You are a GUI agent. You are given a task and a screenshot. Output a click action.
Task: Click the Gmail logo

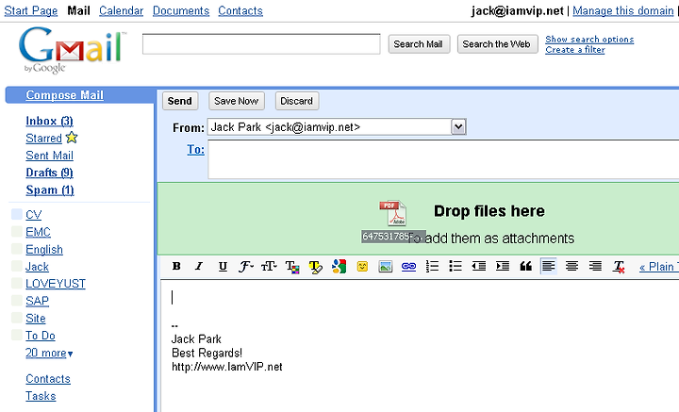pos(73,50)
